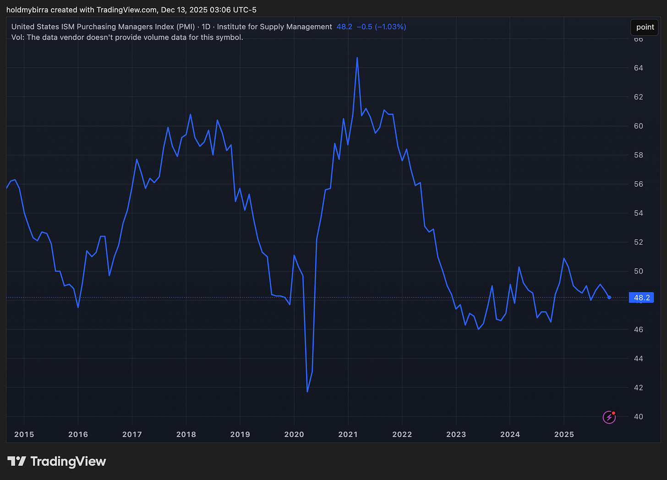Screen dimensions: 667x480
Task: Click the 2019 label on time axis
Action: [x=240, y=434]
